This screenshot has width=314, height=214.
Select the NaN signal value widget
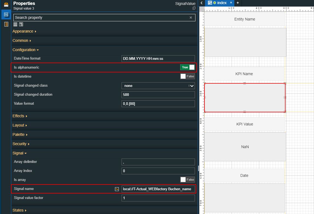245,147
